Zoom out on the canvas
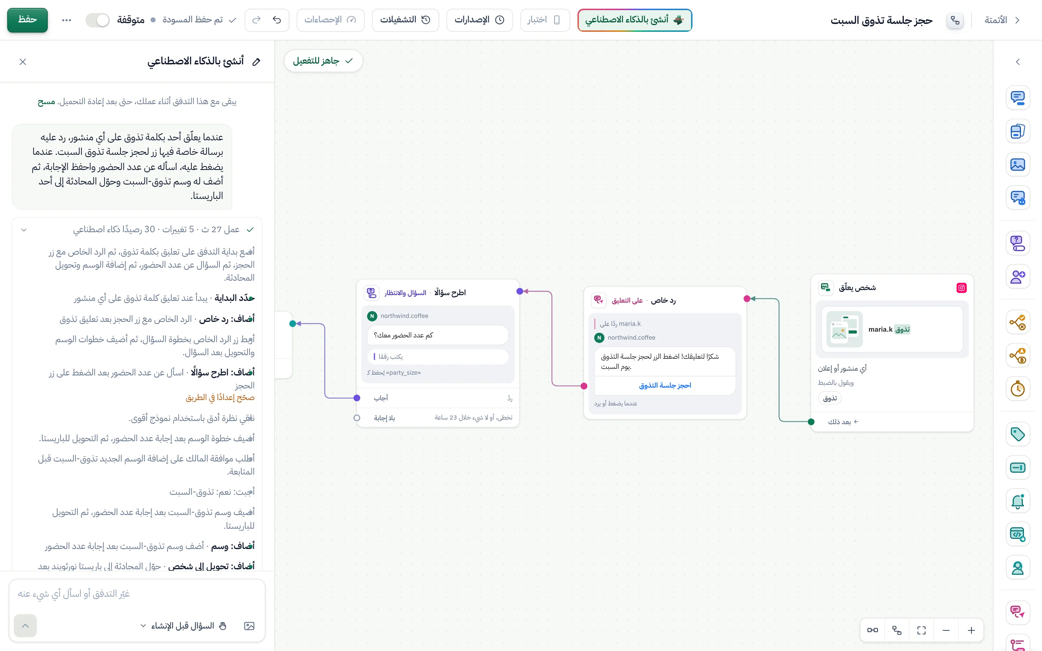Viewport: 1042px width, 651px height. coord(946,630)
